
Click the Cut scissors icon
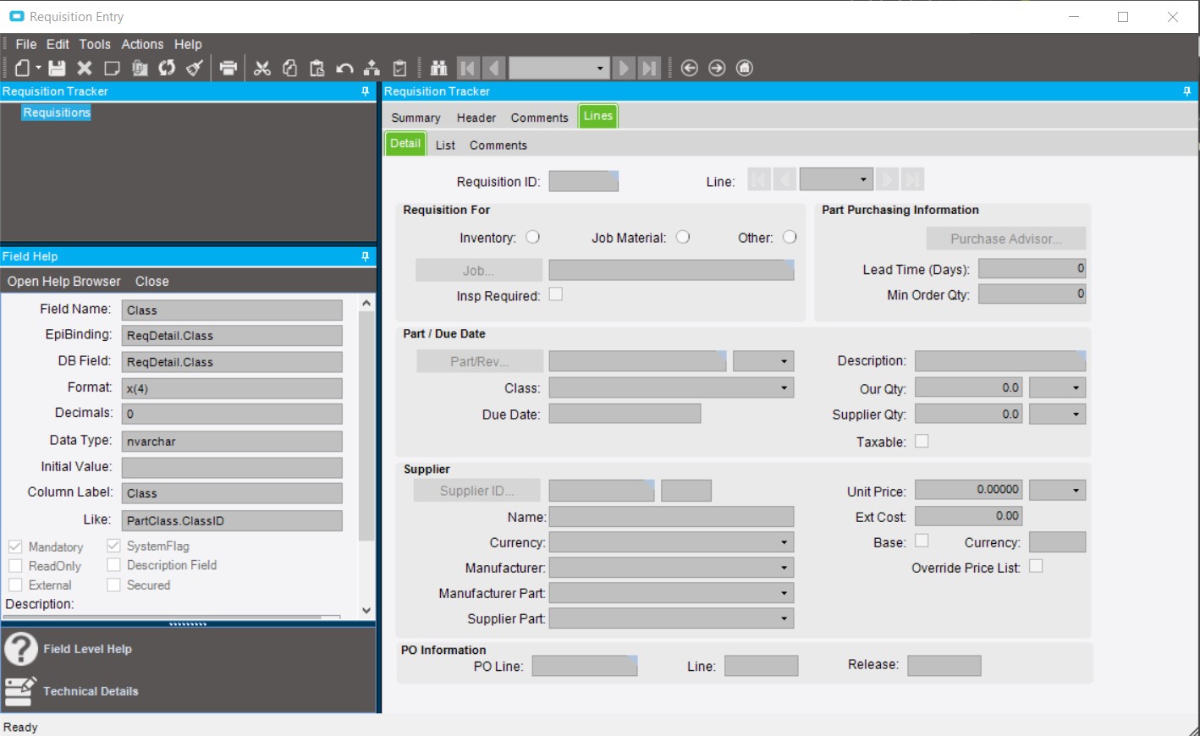262,69
